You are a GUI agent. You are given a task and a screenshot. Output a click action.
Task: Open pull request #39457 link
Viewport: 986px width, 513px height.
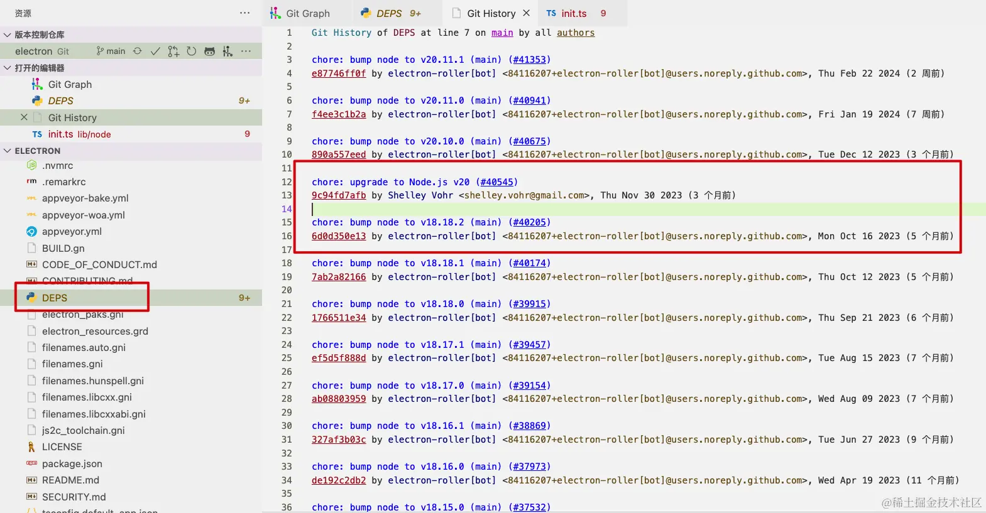[530, 345]
